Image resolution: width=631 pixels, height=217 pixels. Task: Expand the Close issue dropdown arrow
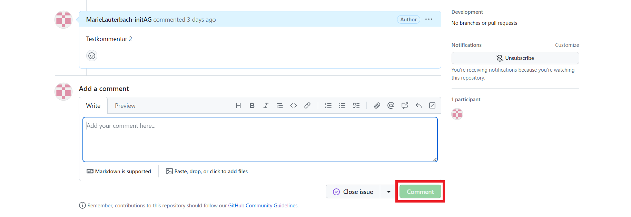click(x=389, y=192)
